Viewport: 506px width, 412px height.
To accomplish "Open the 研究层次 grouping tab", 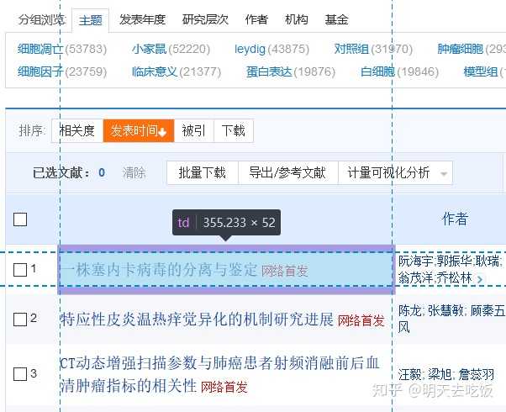I will click(205, 19).
